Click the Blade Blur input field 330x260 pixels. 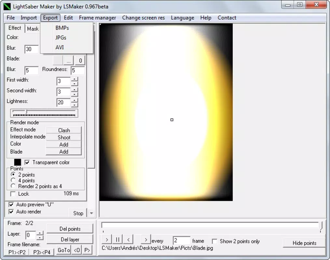pos(32,71)
